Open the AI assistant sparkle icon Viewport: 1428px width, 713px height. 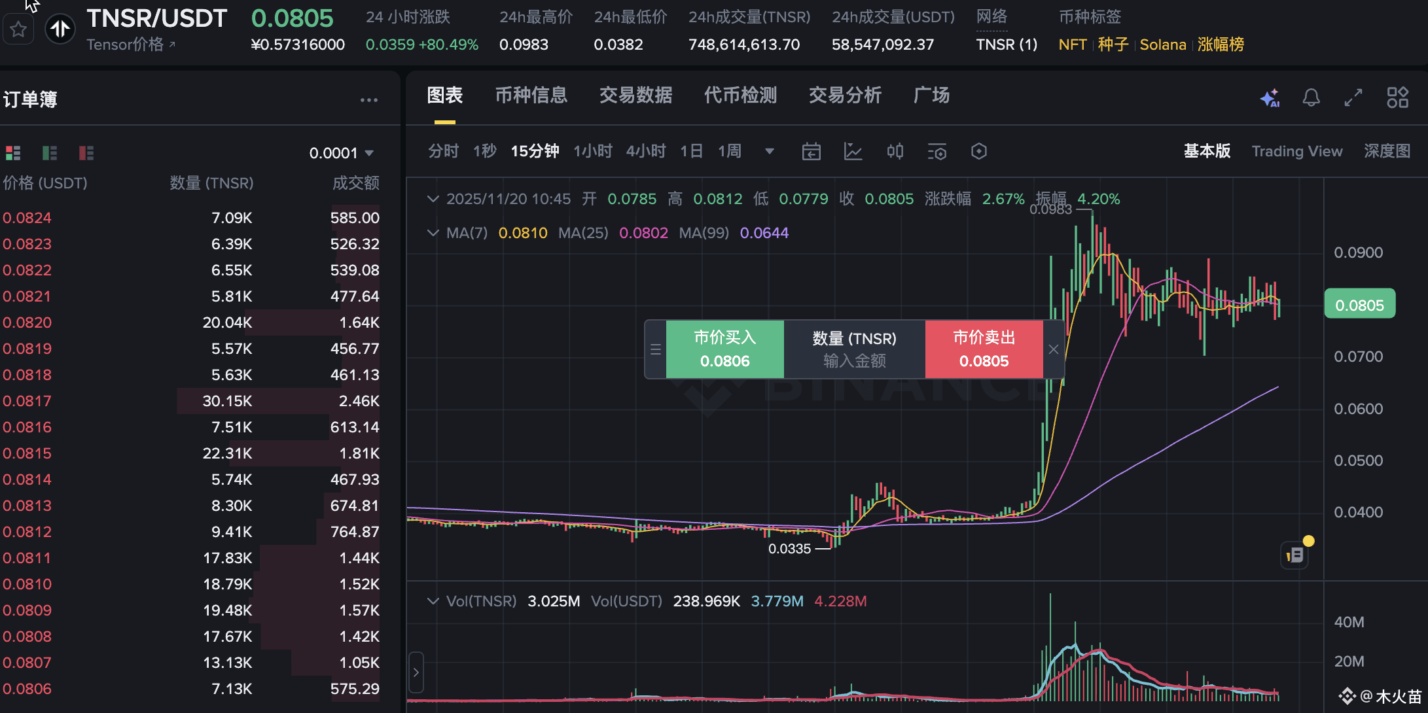(1270, 97)
